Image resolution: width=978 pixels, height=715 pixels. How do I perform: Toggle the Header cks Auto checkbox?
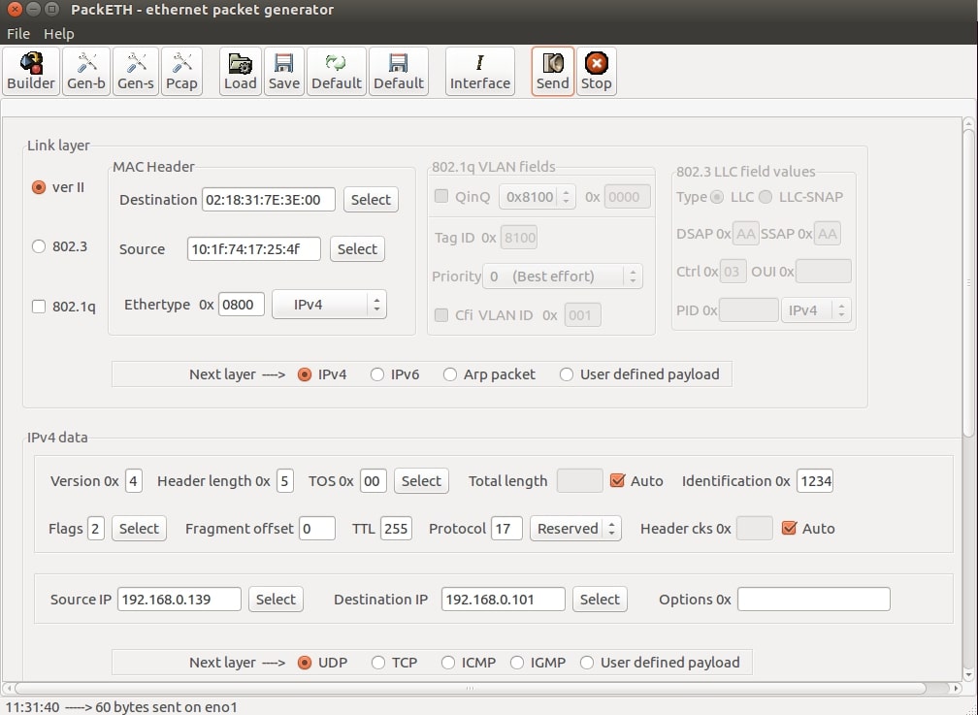pos(789,529)
